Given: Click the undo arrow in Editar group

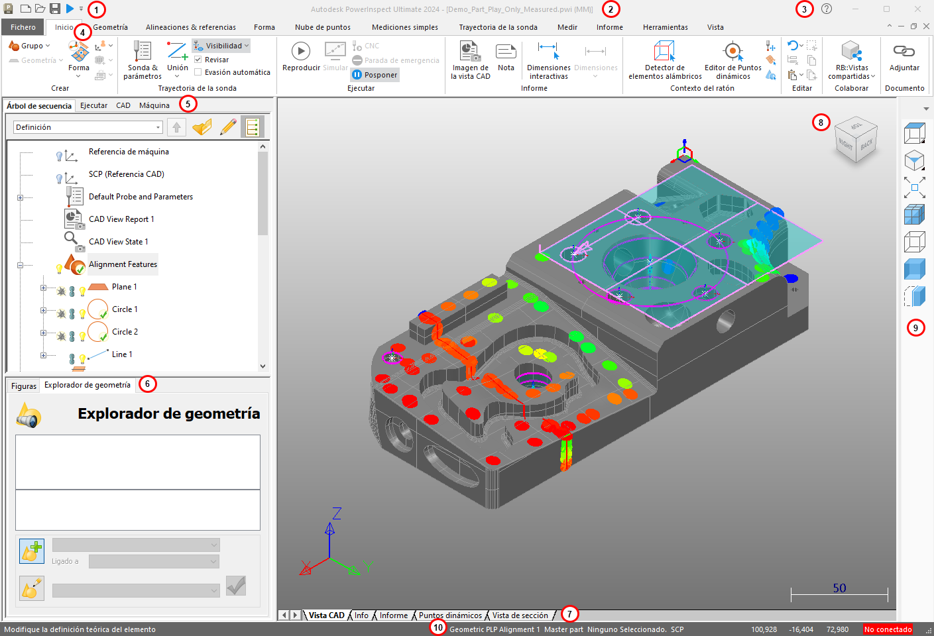Looking at the screenshot, I should 793,46.
